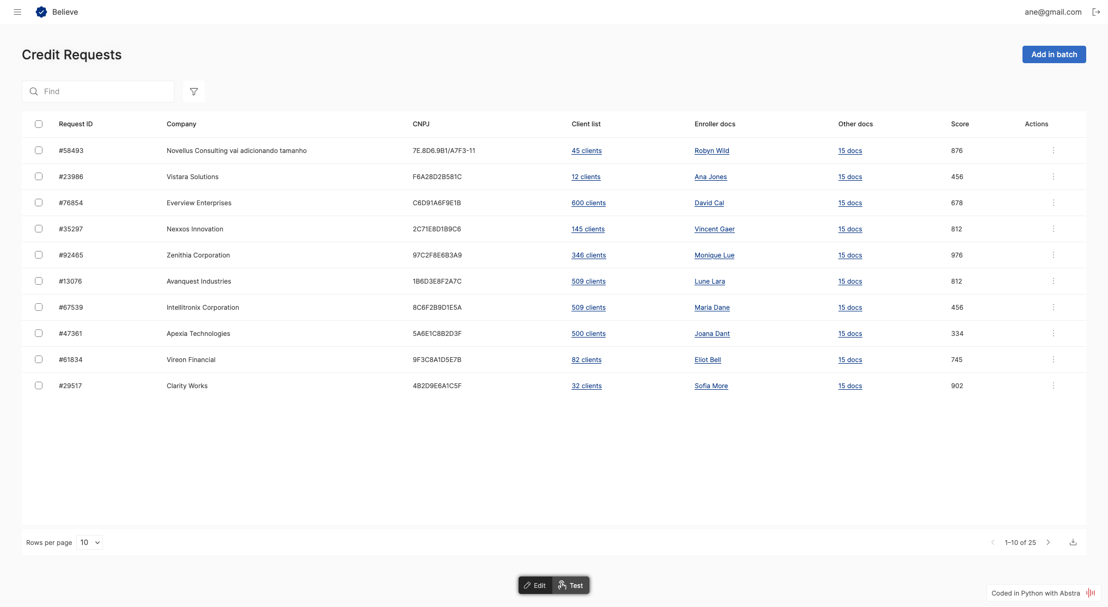1108x607 pixels.
Task: Click the Add in batch button
Action: [1054, 54]
